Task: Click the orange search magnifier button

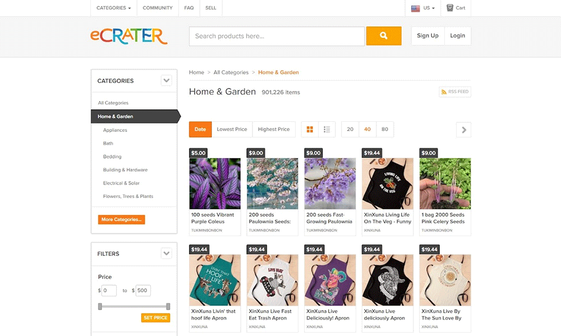Action: (384, 36)
